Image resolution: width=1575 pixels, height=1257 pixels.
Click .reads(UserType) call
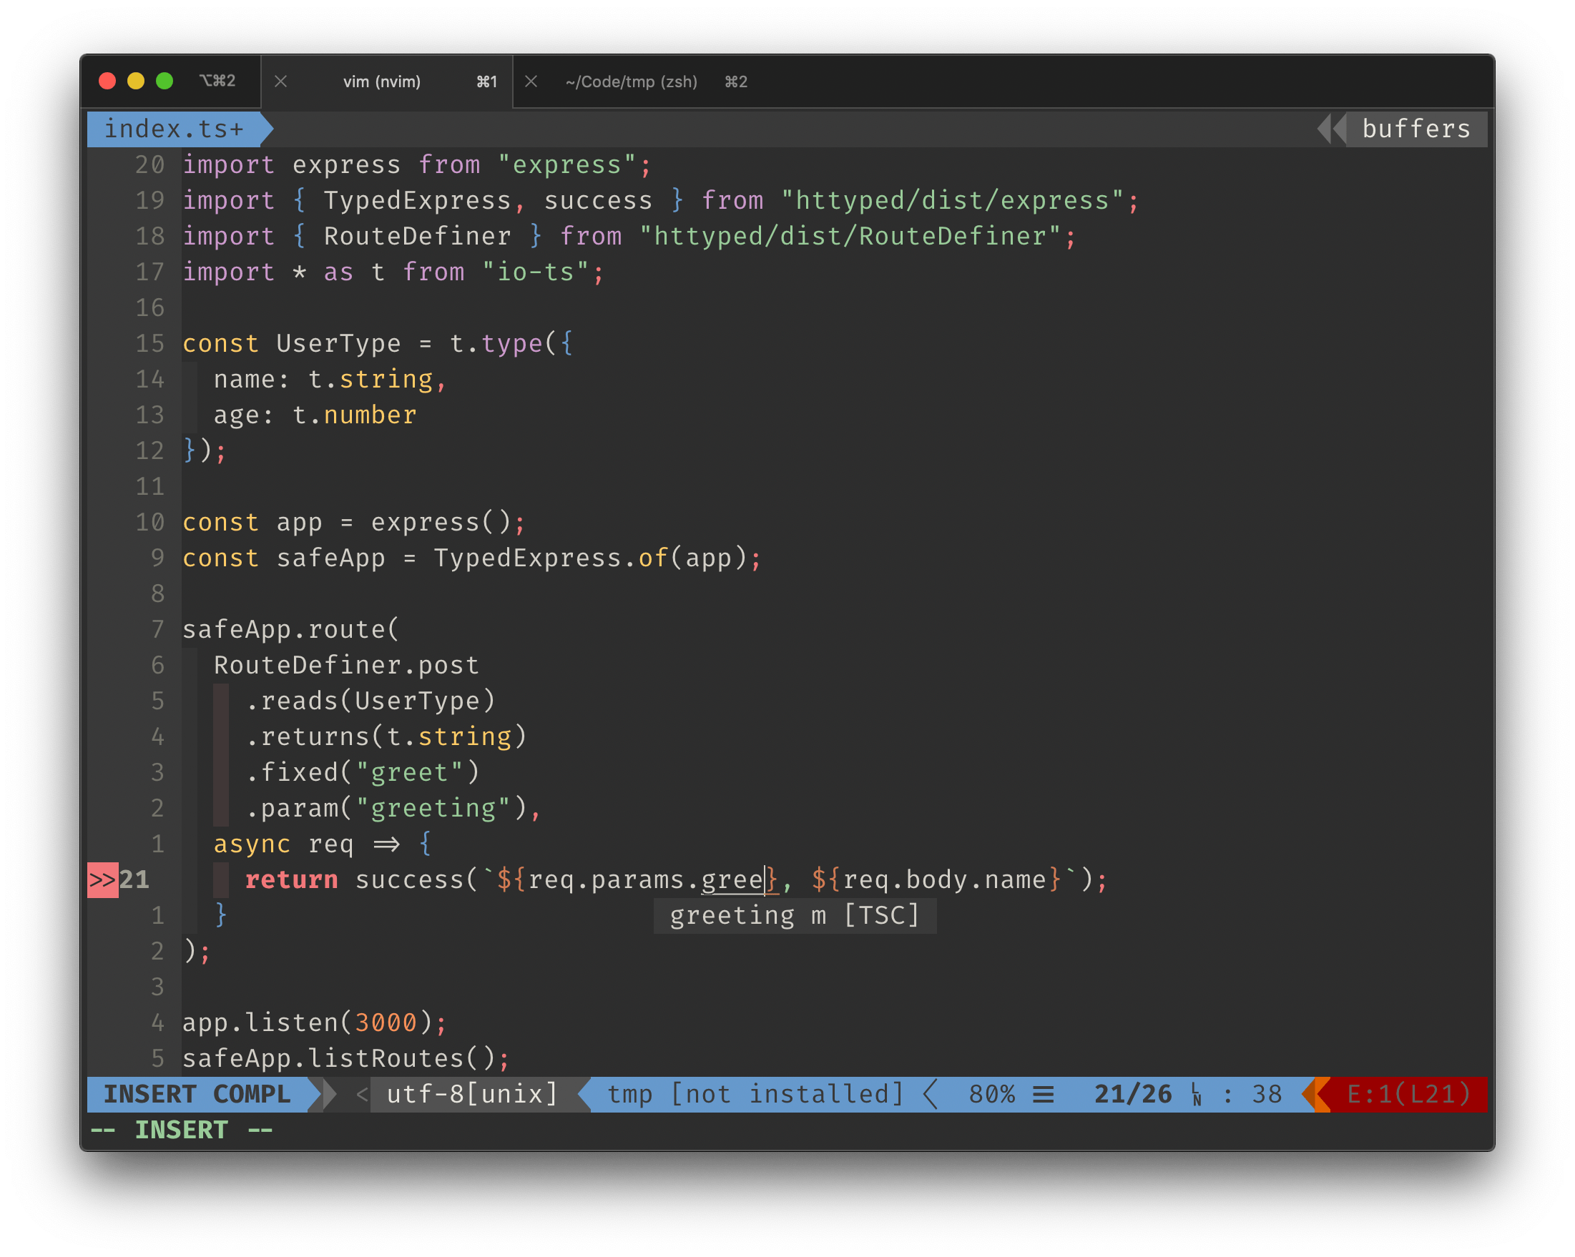[371, 701]
